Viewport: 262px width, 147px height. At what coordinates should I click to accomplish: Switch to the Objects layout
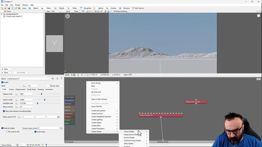coord(34,8)
